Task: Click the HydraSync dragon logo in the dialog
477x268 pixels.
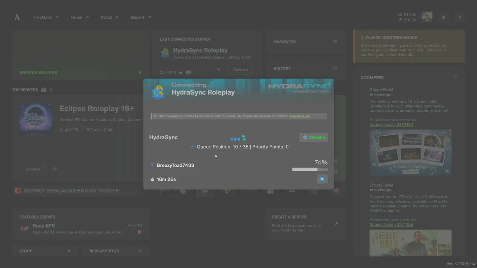Action: 158,92
